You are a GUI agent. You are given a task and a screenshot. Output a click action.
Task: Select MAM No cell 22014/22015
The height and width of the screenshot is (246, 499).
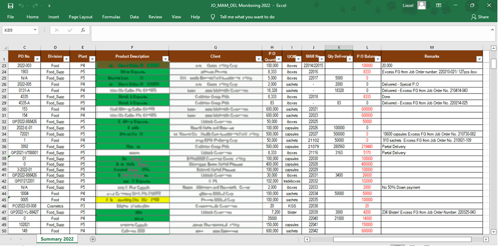coord(313,65)
